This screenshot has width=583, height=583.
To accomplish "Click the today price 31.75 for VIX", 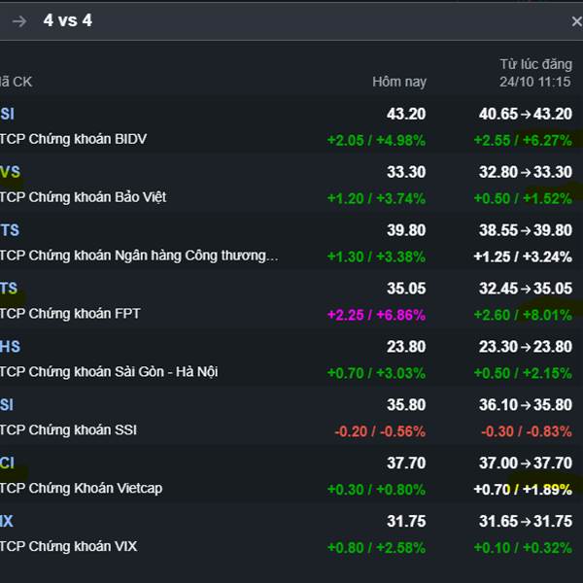I will [405, 522].
